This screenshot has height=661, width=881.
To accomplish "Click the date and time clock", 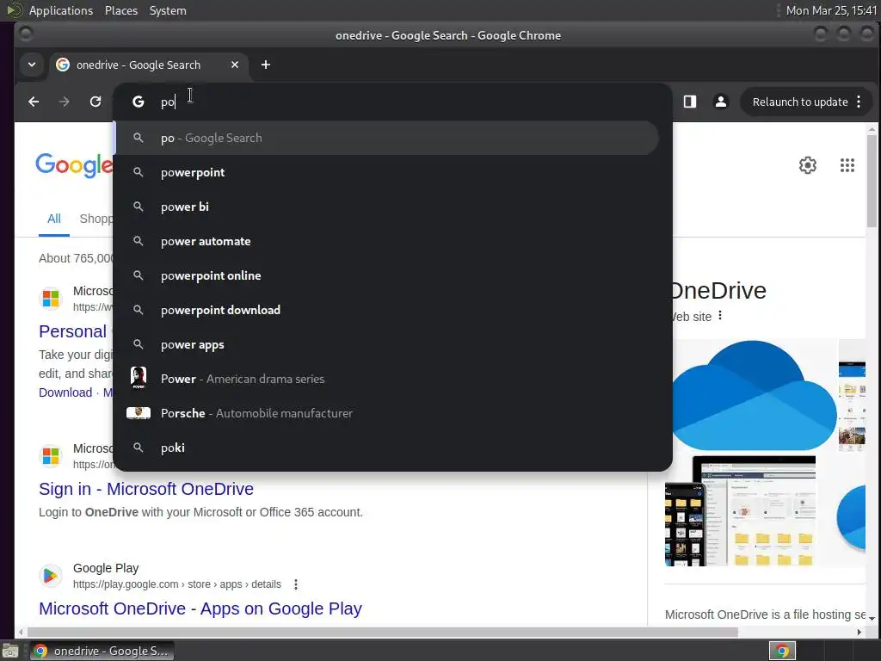I will (831, 10).
